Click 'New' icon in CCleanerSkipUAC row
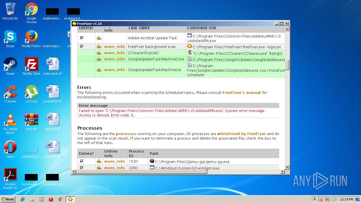361x203 pixels. point(99,53)
